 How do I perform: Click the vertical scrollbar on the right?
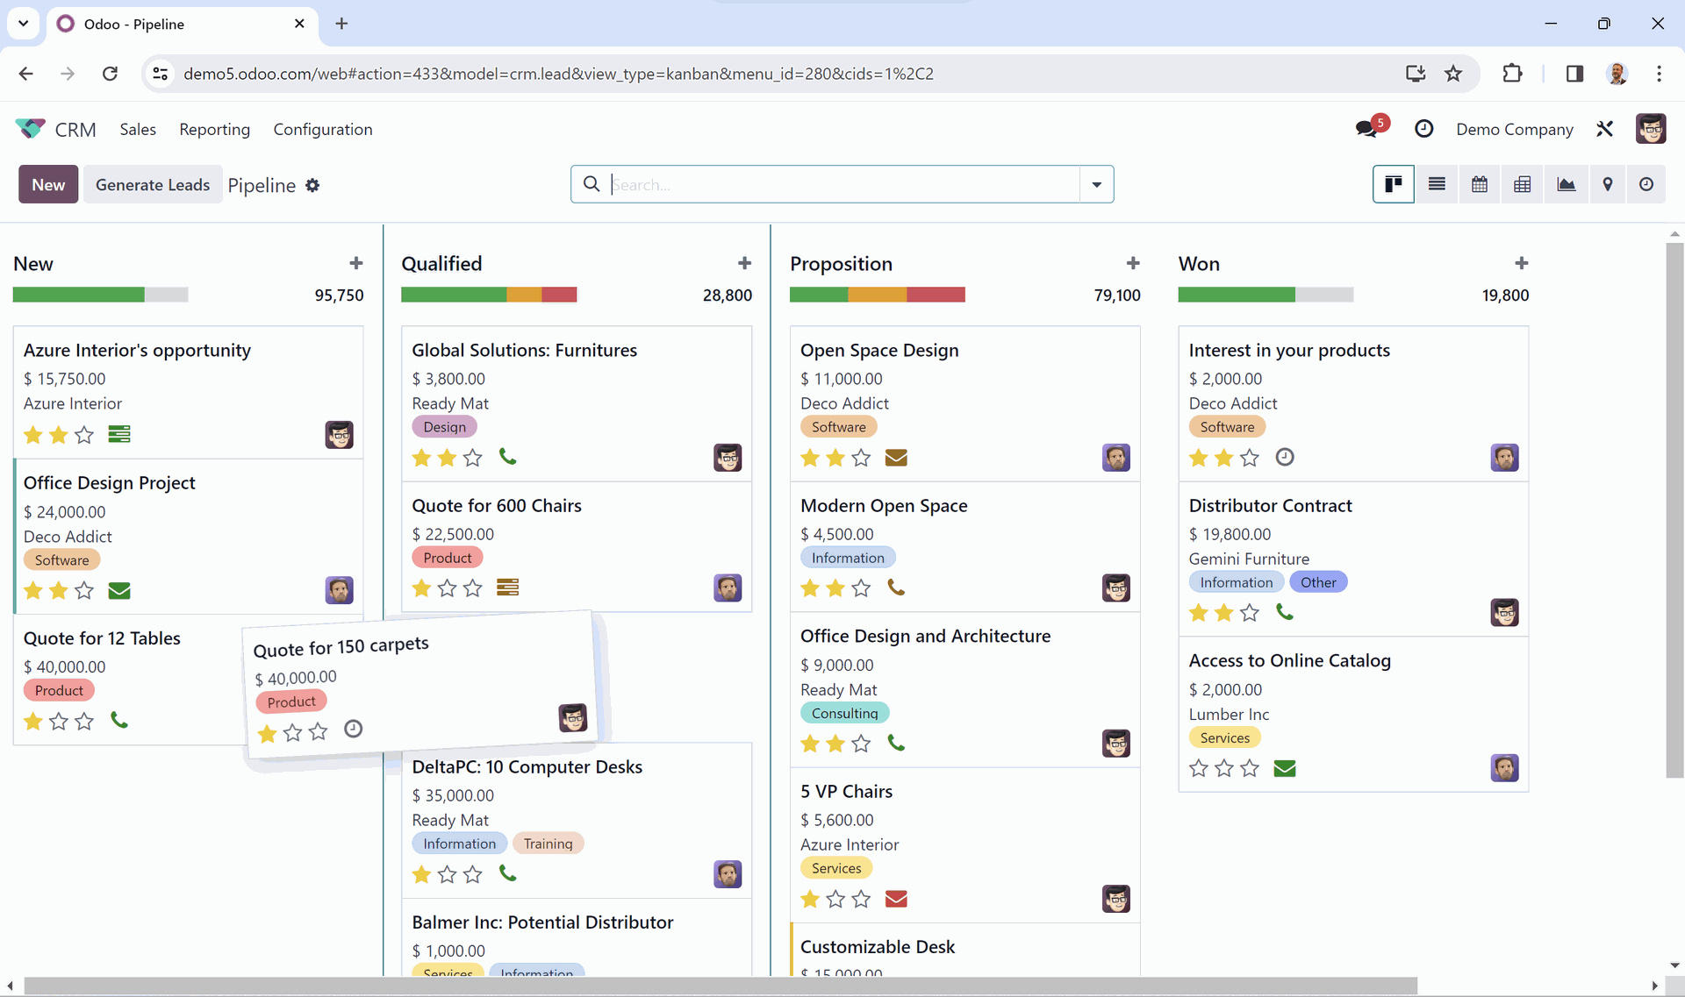[1674, 510]
